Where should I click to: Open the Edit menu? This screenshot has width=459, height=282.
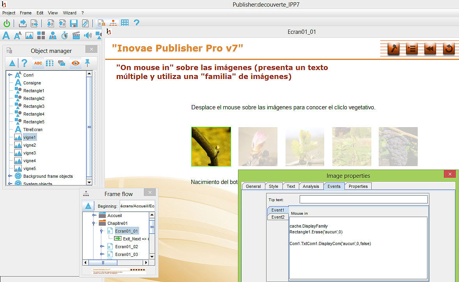(40, 13)
